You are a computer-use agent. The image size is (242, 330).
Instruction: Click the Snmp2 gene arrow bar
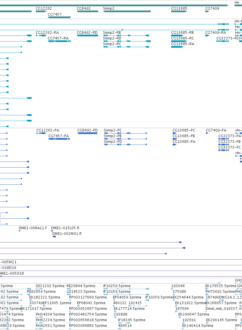coord(127,11)
